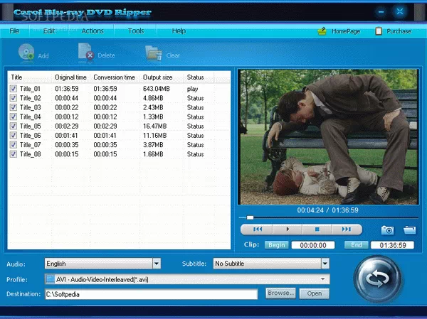Click the Browse destination button
The image size is (427, 319).
(x=280, y=293)
